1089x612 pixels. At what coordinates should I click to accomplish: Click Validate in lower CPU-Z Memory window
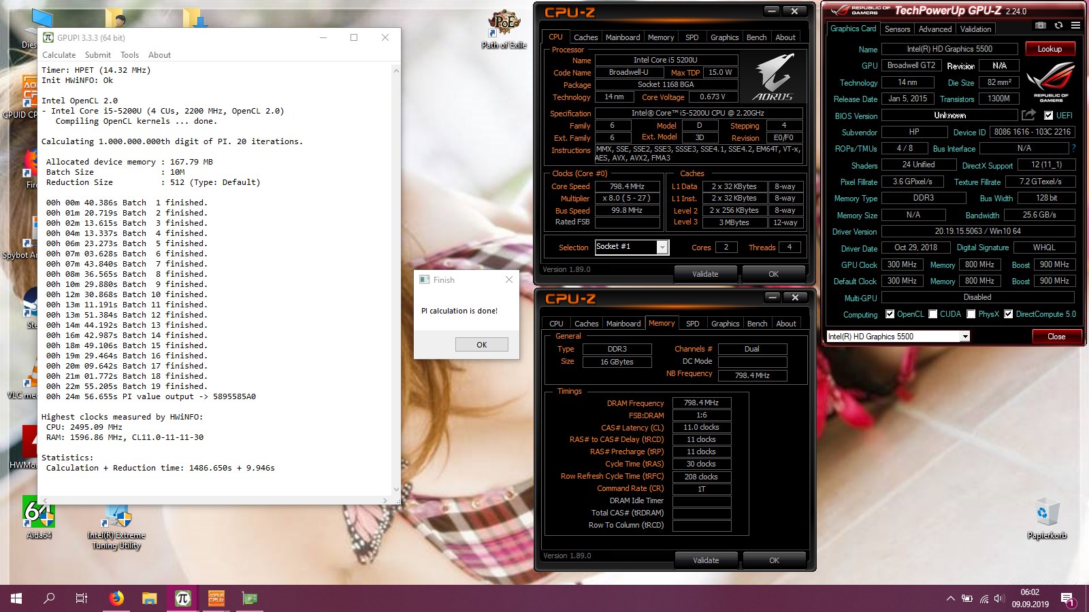(x=706, y=560)
